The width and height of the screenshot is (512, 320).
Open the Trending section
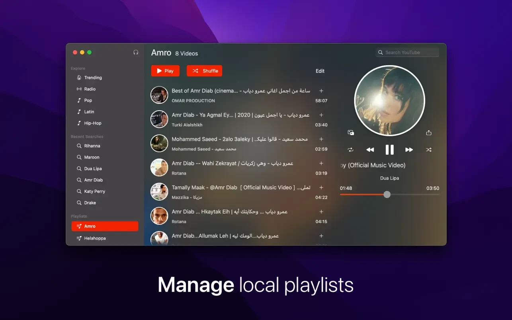point(93,78)
